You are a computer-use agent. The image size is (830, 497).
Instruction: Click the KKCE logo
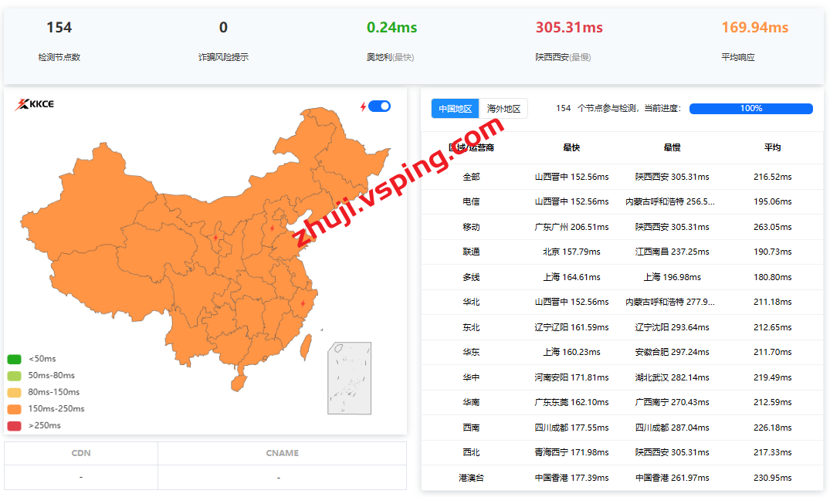coord(34,105)
